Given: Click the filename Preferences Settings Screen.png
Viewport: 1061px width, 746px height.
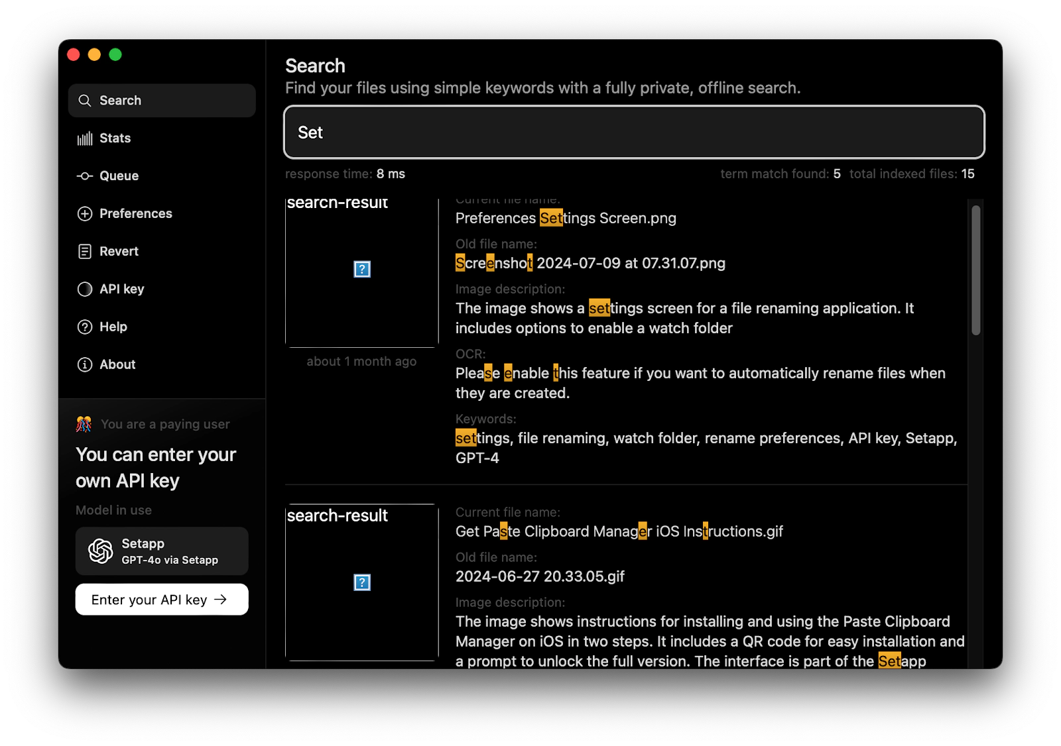Looking at the screenshot, I should pyautogui.click(x=565, y=218).
